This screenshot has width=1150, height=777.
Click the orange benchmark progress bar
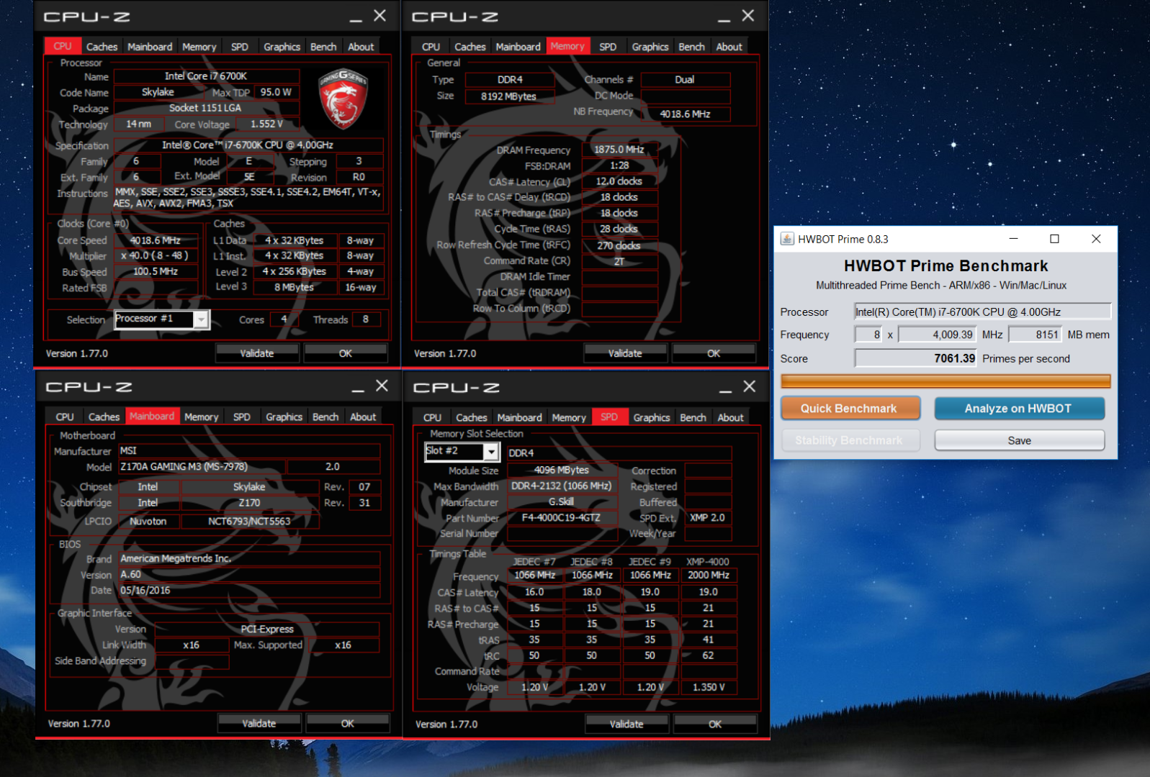point(945,381)
